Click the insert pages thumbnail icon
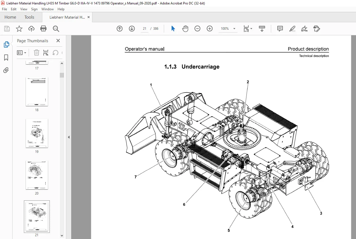The height and width of the screenshot is (239, 356). 46,53
